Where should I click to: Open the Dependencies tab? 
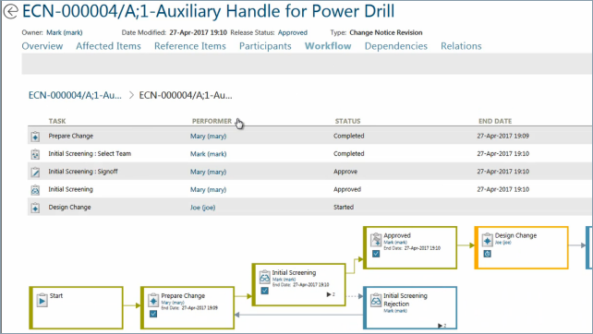[396, 46]
